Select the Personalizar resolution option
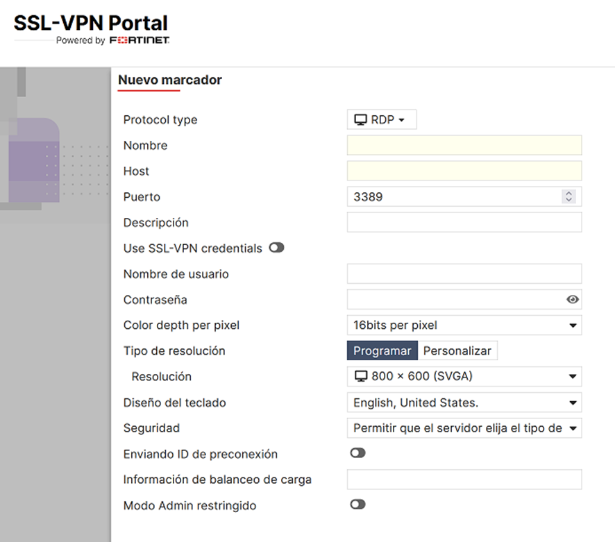615x542 pixels. (x=457, y=350)
